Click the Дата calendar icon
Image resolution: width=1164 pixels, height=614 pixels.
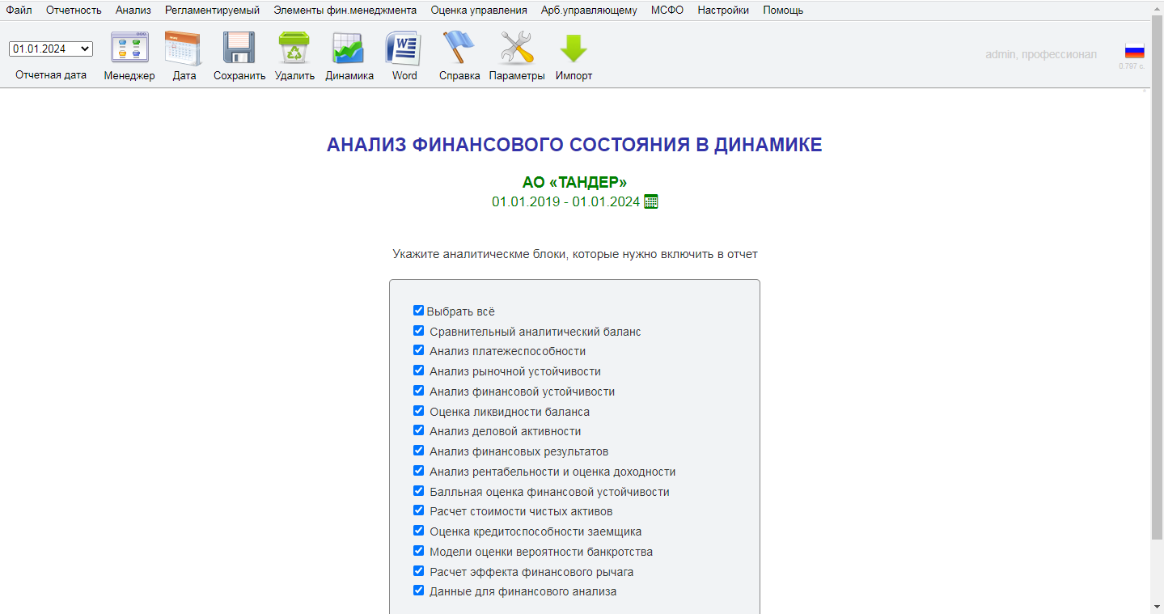tap(184, 49)
